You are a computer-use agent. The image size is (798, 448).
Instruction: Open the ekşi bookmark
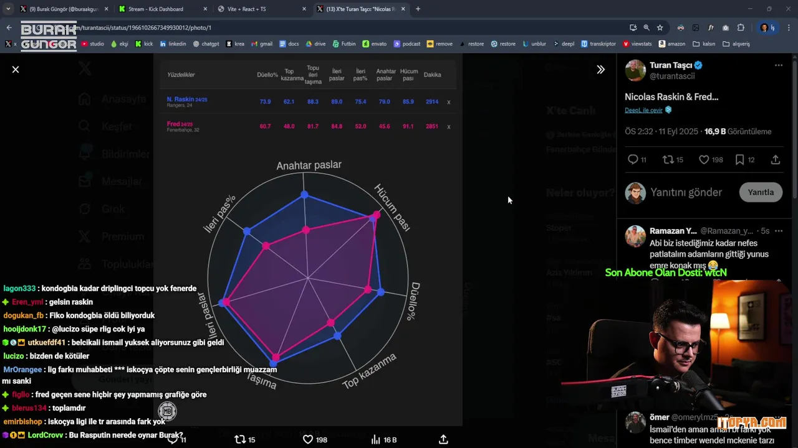click(119, 44)
